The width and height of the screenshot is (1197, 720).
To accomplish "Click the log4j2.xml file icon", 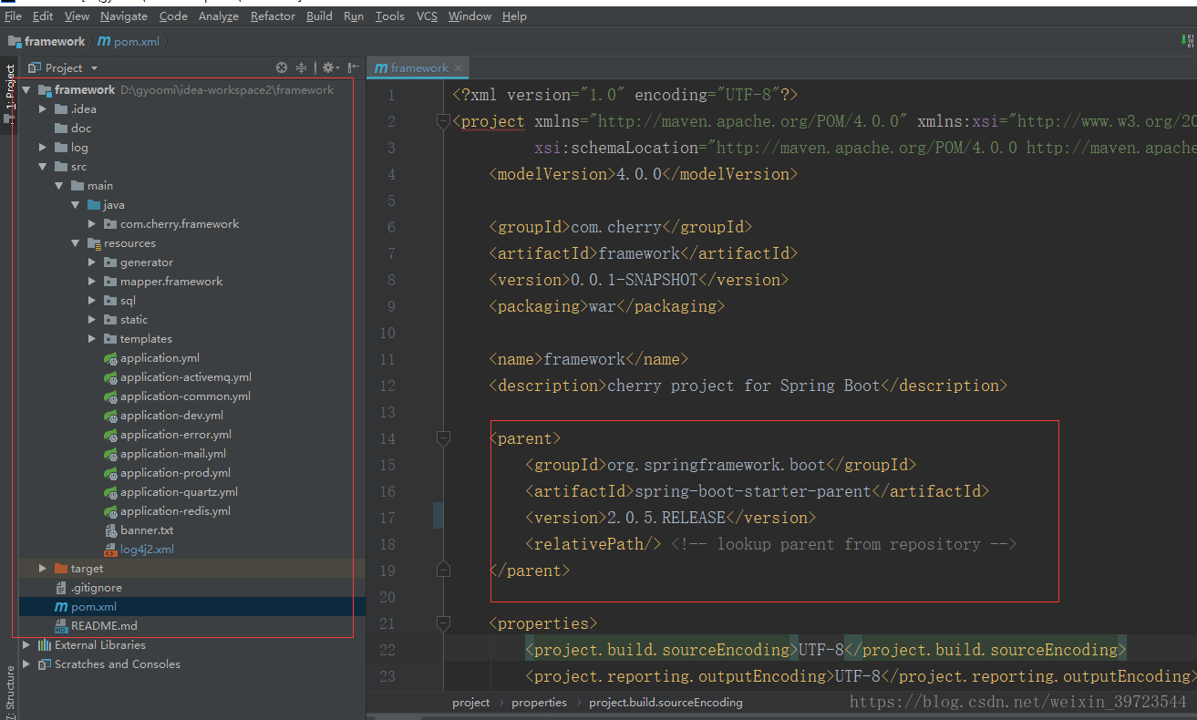I will (x=110, y=550).
